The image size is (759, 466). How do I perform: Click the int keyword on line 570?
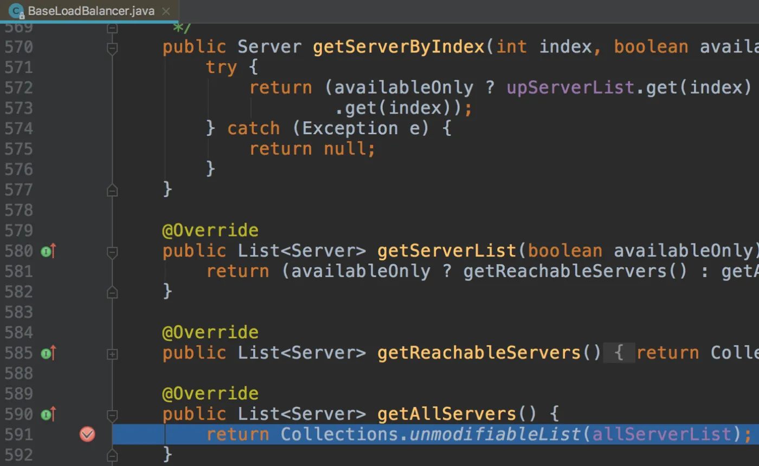click(x=512, y=47)
